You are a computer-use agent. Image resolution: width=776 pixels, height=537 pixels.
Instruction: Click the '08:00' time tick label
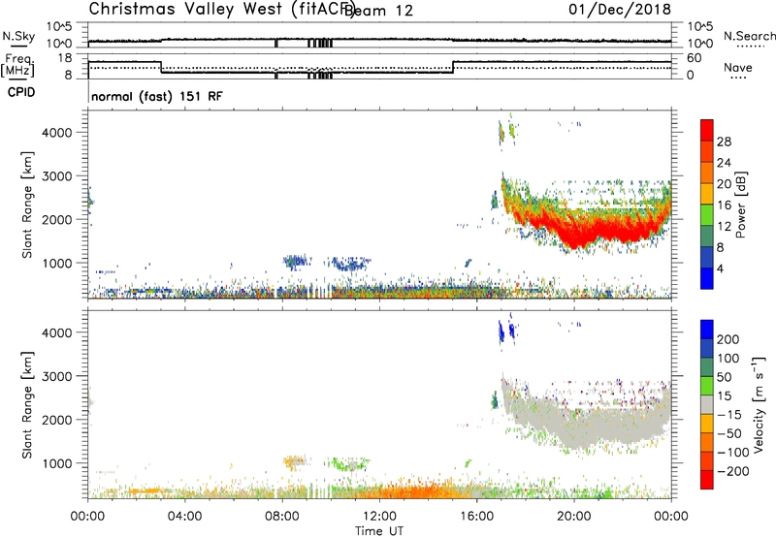(282, 517)
